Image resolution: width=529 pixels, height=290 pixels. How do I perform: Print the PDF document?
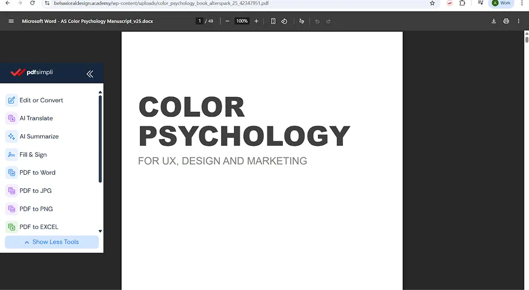click(x=506, y=21)
